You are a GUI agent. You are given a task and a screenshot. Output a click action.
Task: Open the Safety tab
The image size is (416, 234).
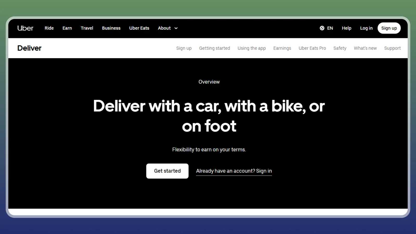click(340, 48)
